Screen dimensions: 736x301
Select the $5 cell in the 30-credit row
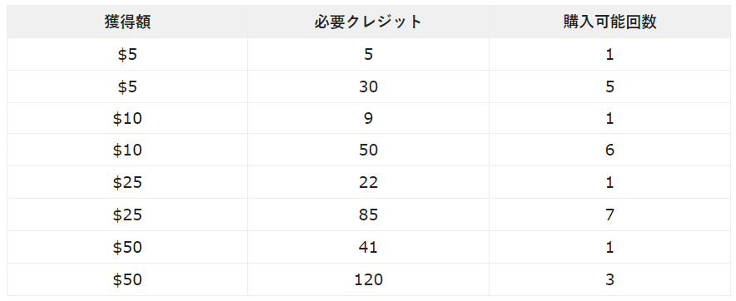(x=127, y=86)
